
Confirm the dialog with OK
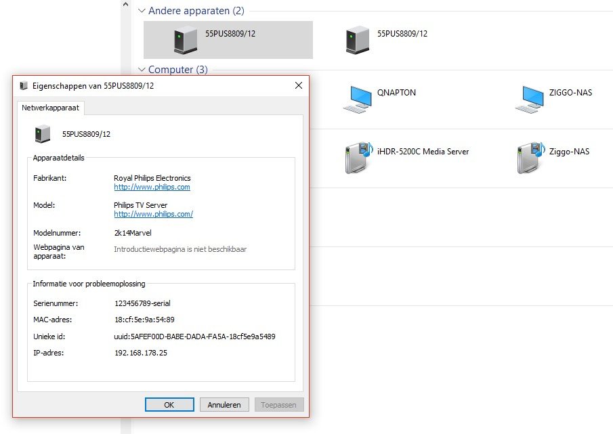coord(169,405)
